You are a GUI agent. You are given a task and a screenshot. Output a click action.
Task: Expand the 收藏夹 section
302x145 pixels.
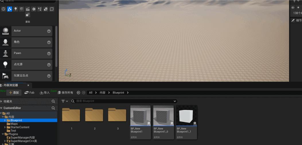coord(1,101)
